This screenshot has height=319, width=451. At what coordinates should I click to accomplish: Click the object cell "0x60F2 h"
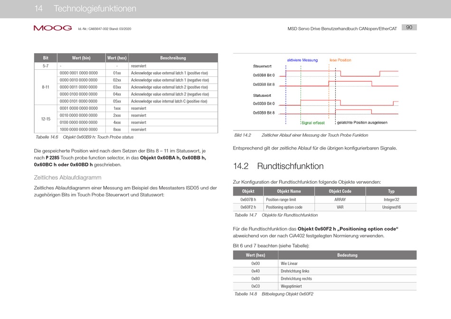tap(248, 207)
